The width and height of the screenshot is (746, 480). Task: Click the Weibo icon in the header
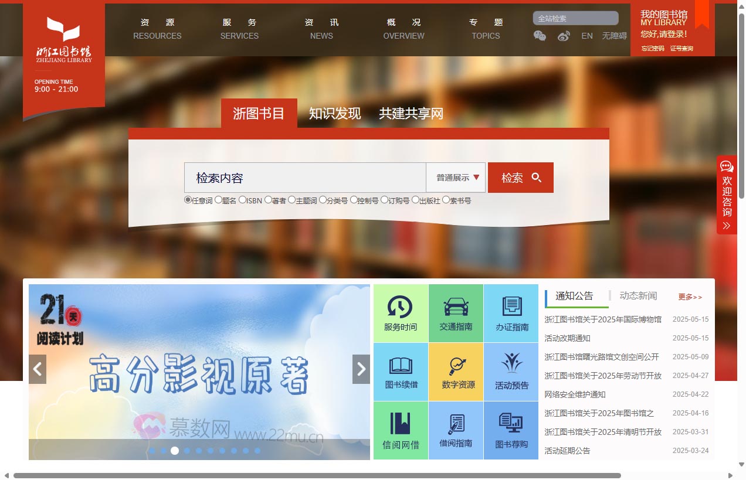click(563, 36)
